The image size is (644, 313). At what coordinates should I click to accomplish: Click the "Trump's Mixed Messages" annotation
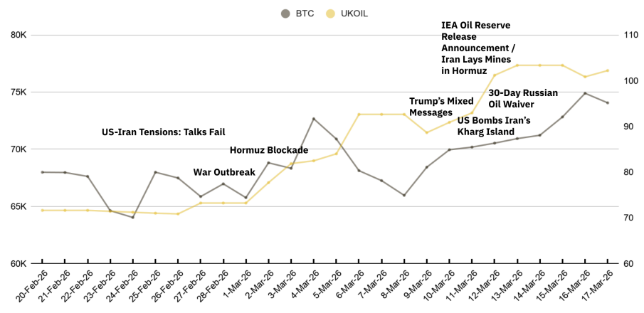(x=441, y=107)
